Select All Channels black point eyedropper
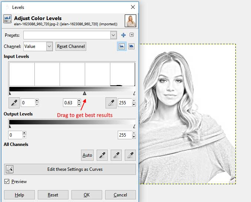 coord(102,155)
